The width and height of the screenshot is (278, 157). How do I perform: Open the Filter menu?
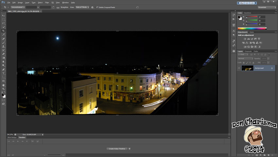pyautogui.click(x=47, y=2)
